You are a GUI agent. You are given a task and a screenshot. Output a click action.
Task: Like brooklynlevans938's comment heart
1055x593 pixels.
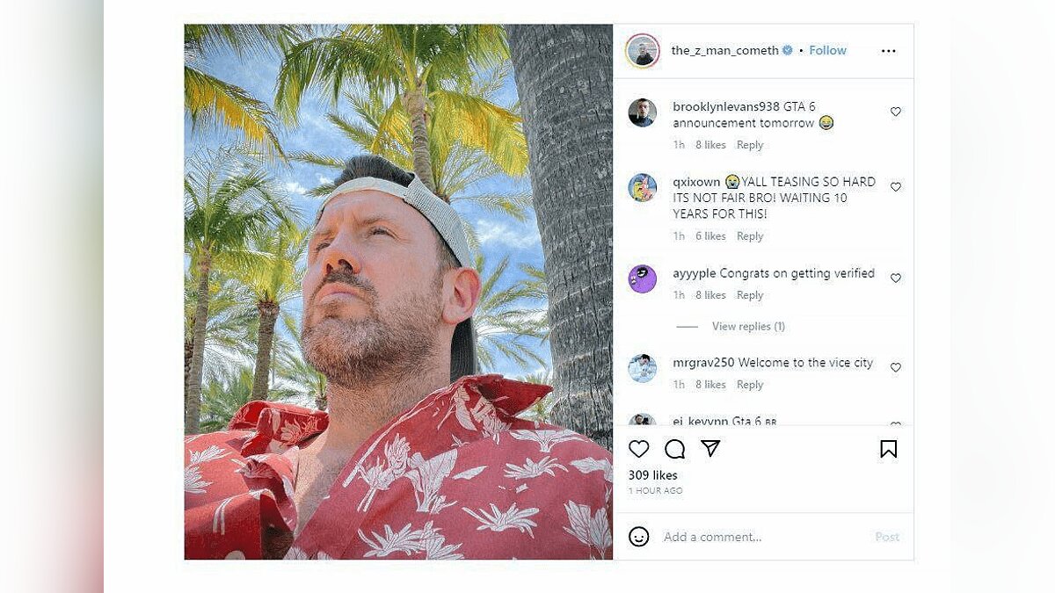(896, 112)
